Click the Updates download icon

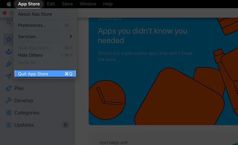click(8, 125)
